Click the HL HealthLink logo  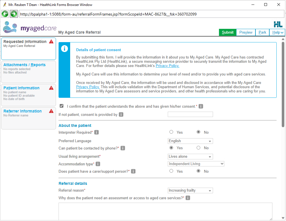coord(278,24)
